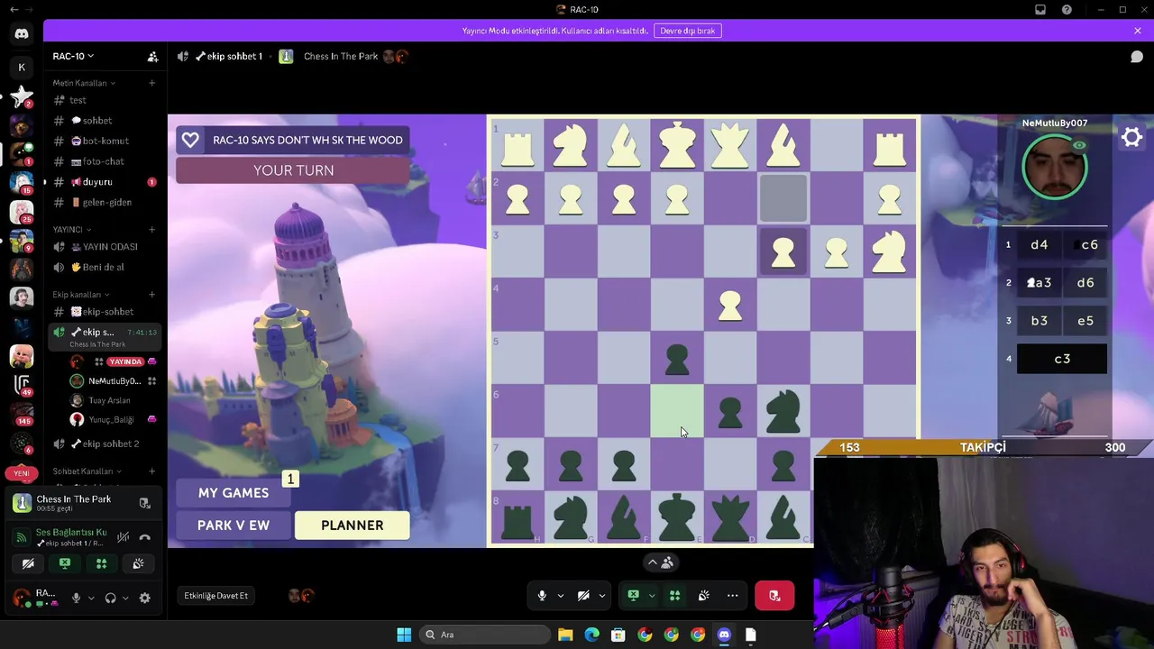Click Windows search box Ara
This screenshot has width=1154, height=649.
click(x=485, y=635)
